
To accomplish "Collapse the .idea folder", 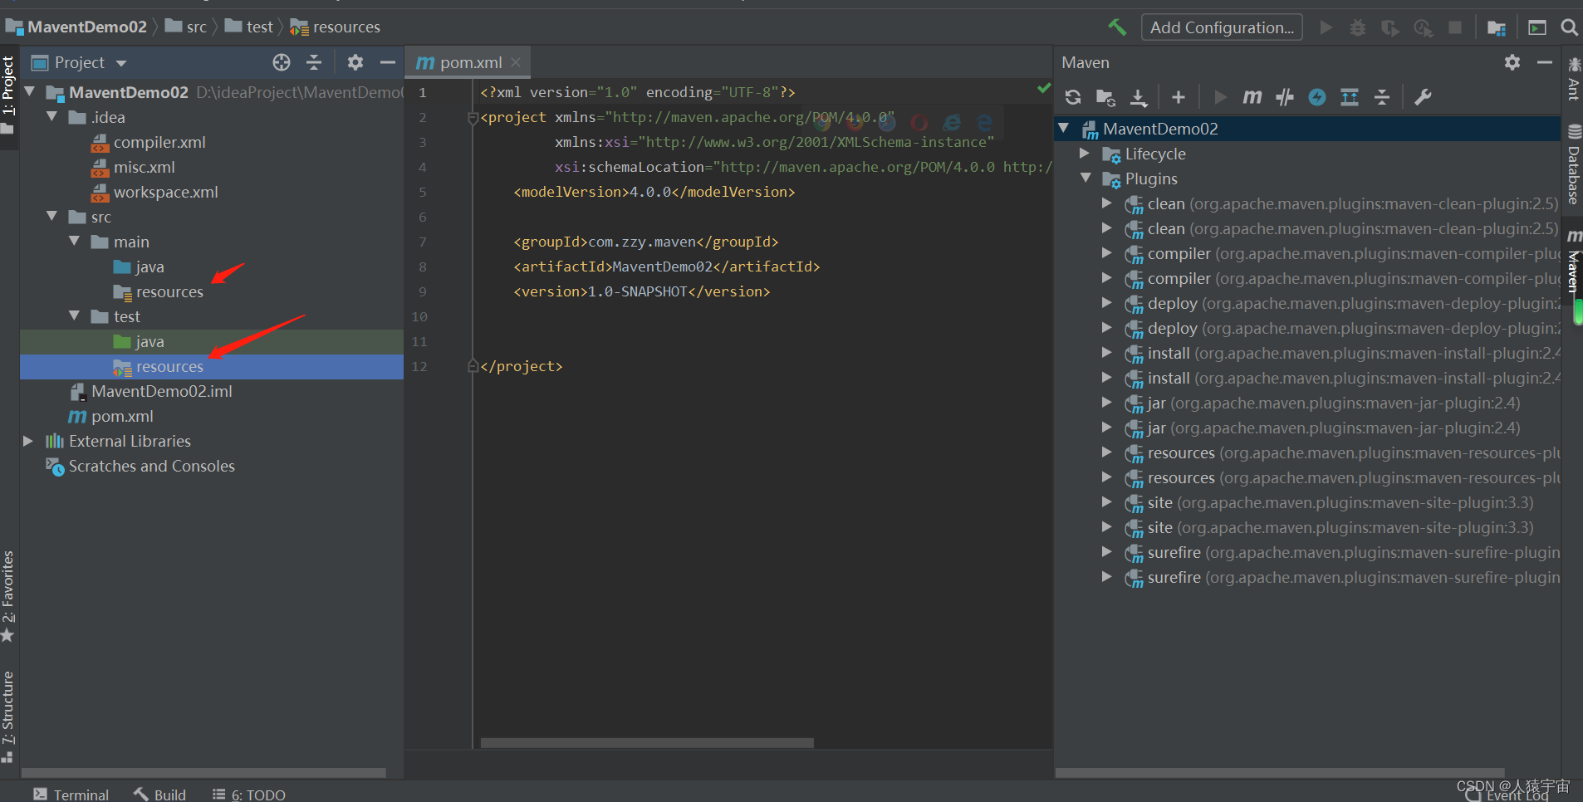I will 51,116.
